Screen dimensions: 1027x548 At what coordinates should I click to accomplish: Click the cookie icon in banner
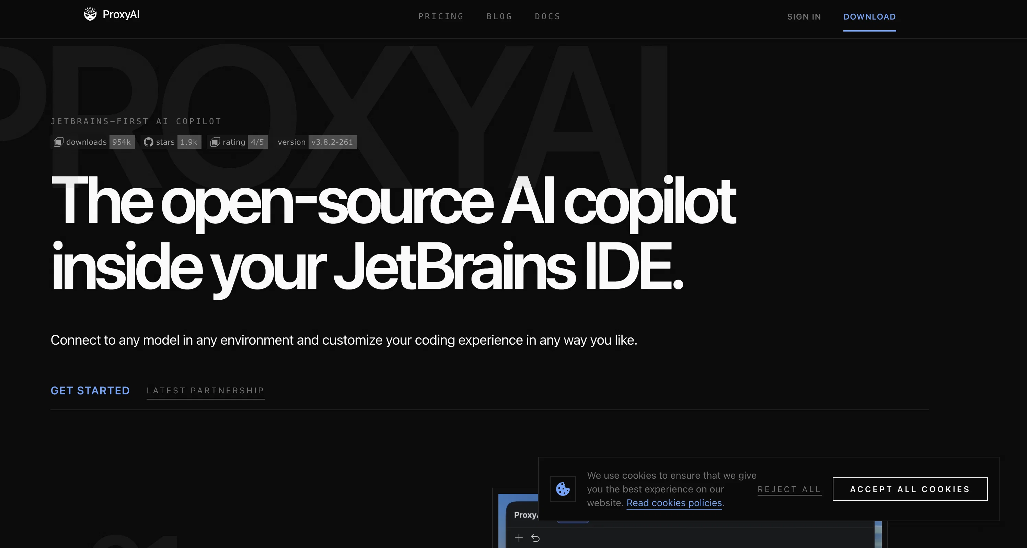click(x=563, y=489)
